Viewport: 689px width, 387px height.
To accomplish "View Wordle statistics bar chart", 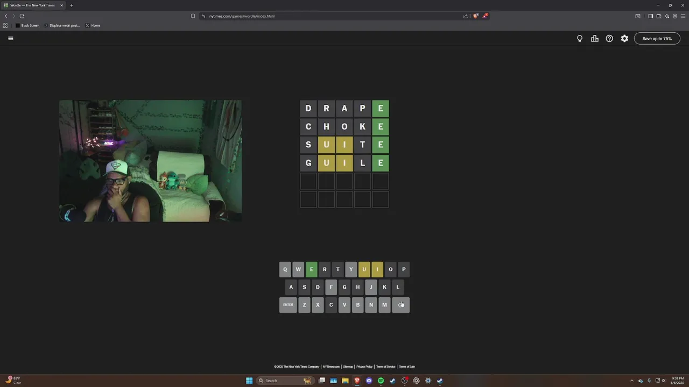I will 595,39.
